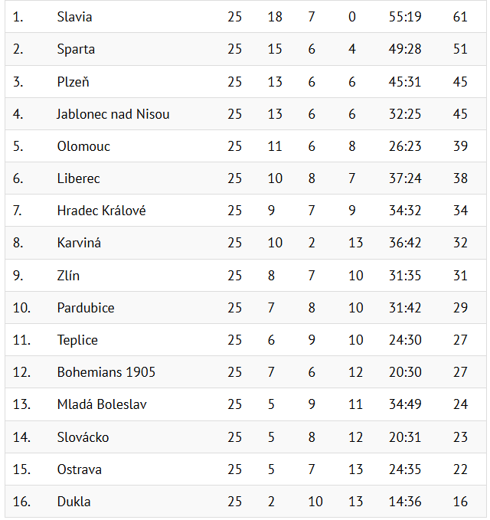Select the Liberec team row name
Screen dimensions: 490x520
[x=78, y=178]
